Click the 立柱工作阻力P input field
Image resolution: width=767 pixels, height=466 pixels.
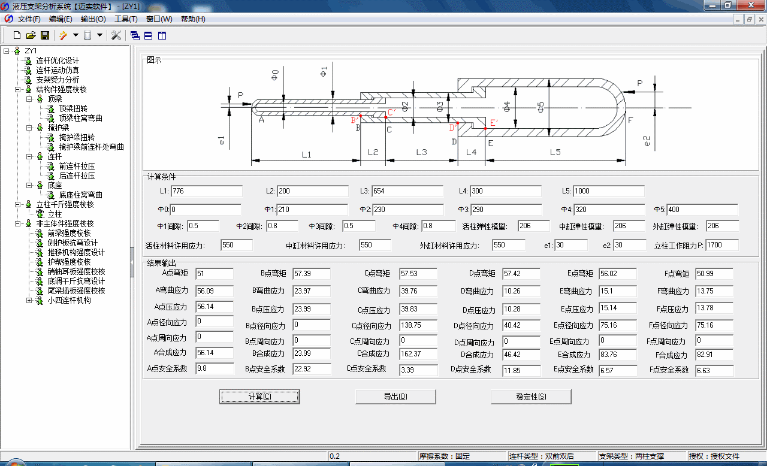pos(721,245)
